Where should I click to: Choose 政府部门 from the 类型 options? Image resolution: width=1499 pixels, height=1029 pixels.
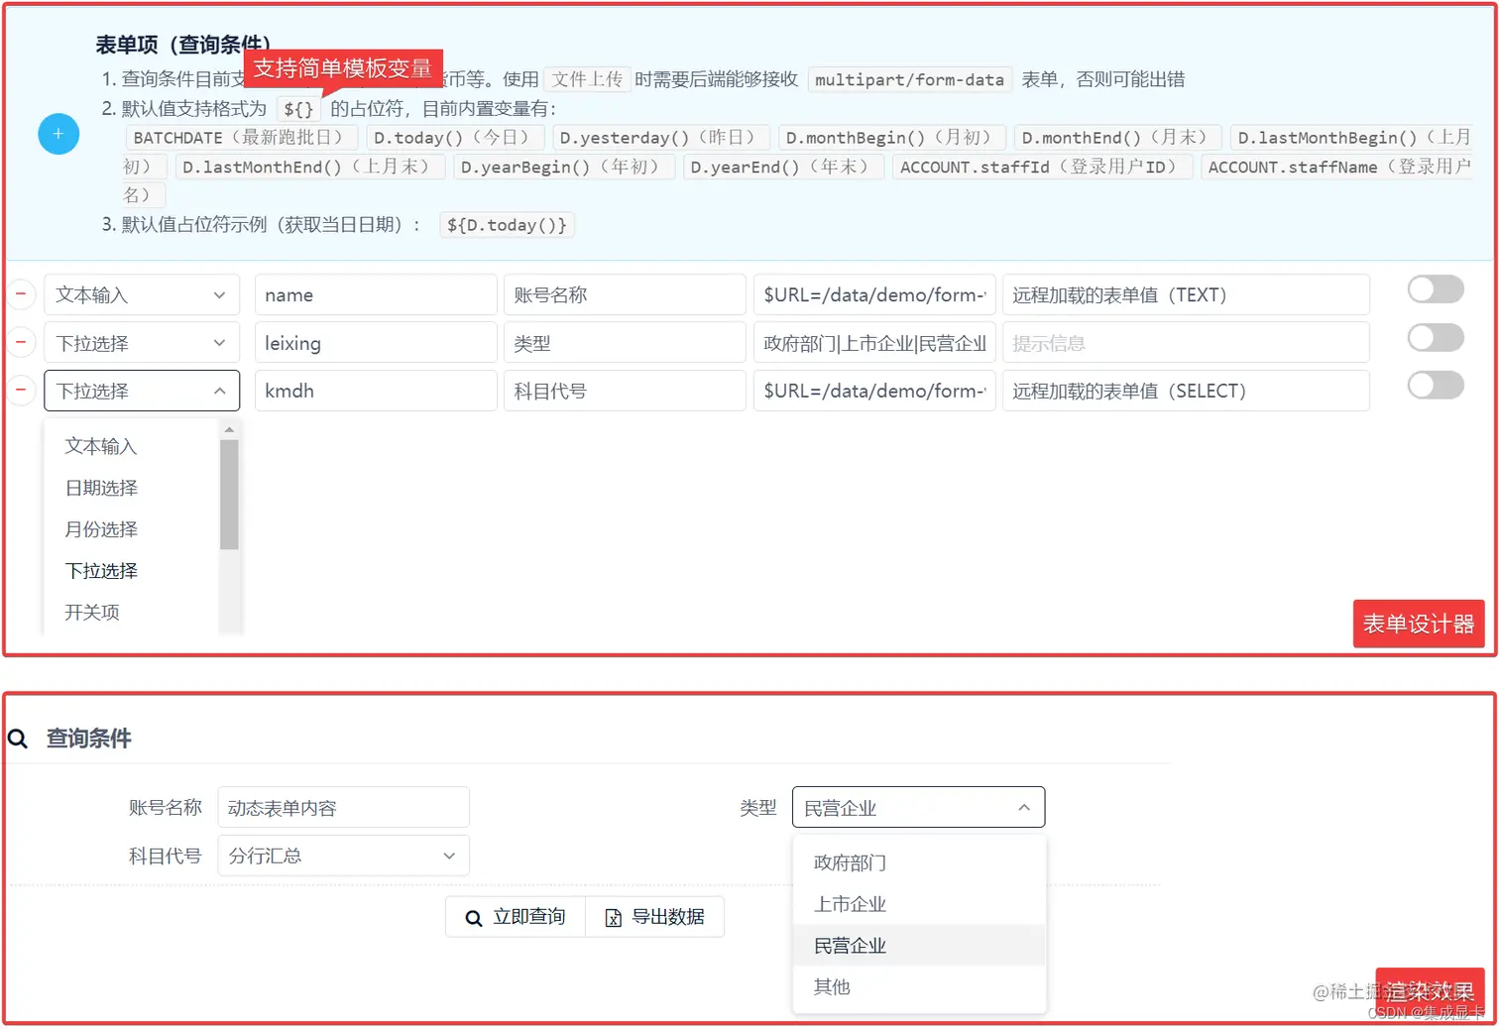(849, 861)
